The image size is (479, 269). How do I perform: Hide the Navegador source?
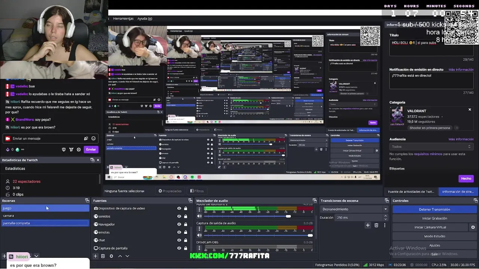pos(179,224)
